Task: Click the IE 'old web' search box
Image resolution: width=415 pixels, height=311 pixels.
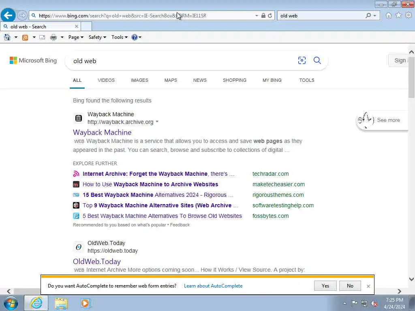Action: coord(321,16)
